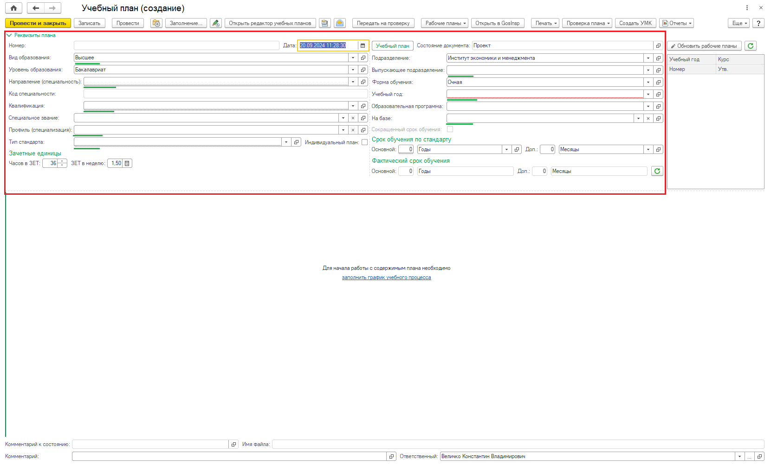Open the Печать menu
This screenshot has width=771, height=466.
545,23
